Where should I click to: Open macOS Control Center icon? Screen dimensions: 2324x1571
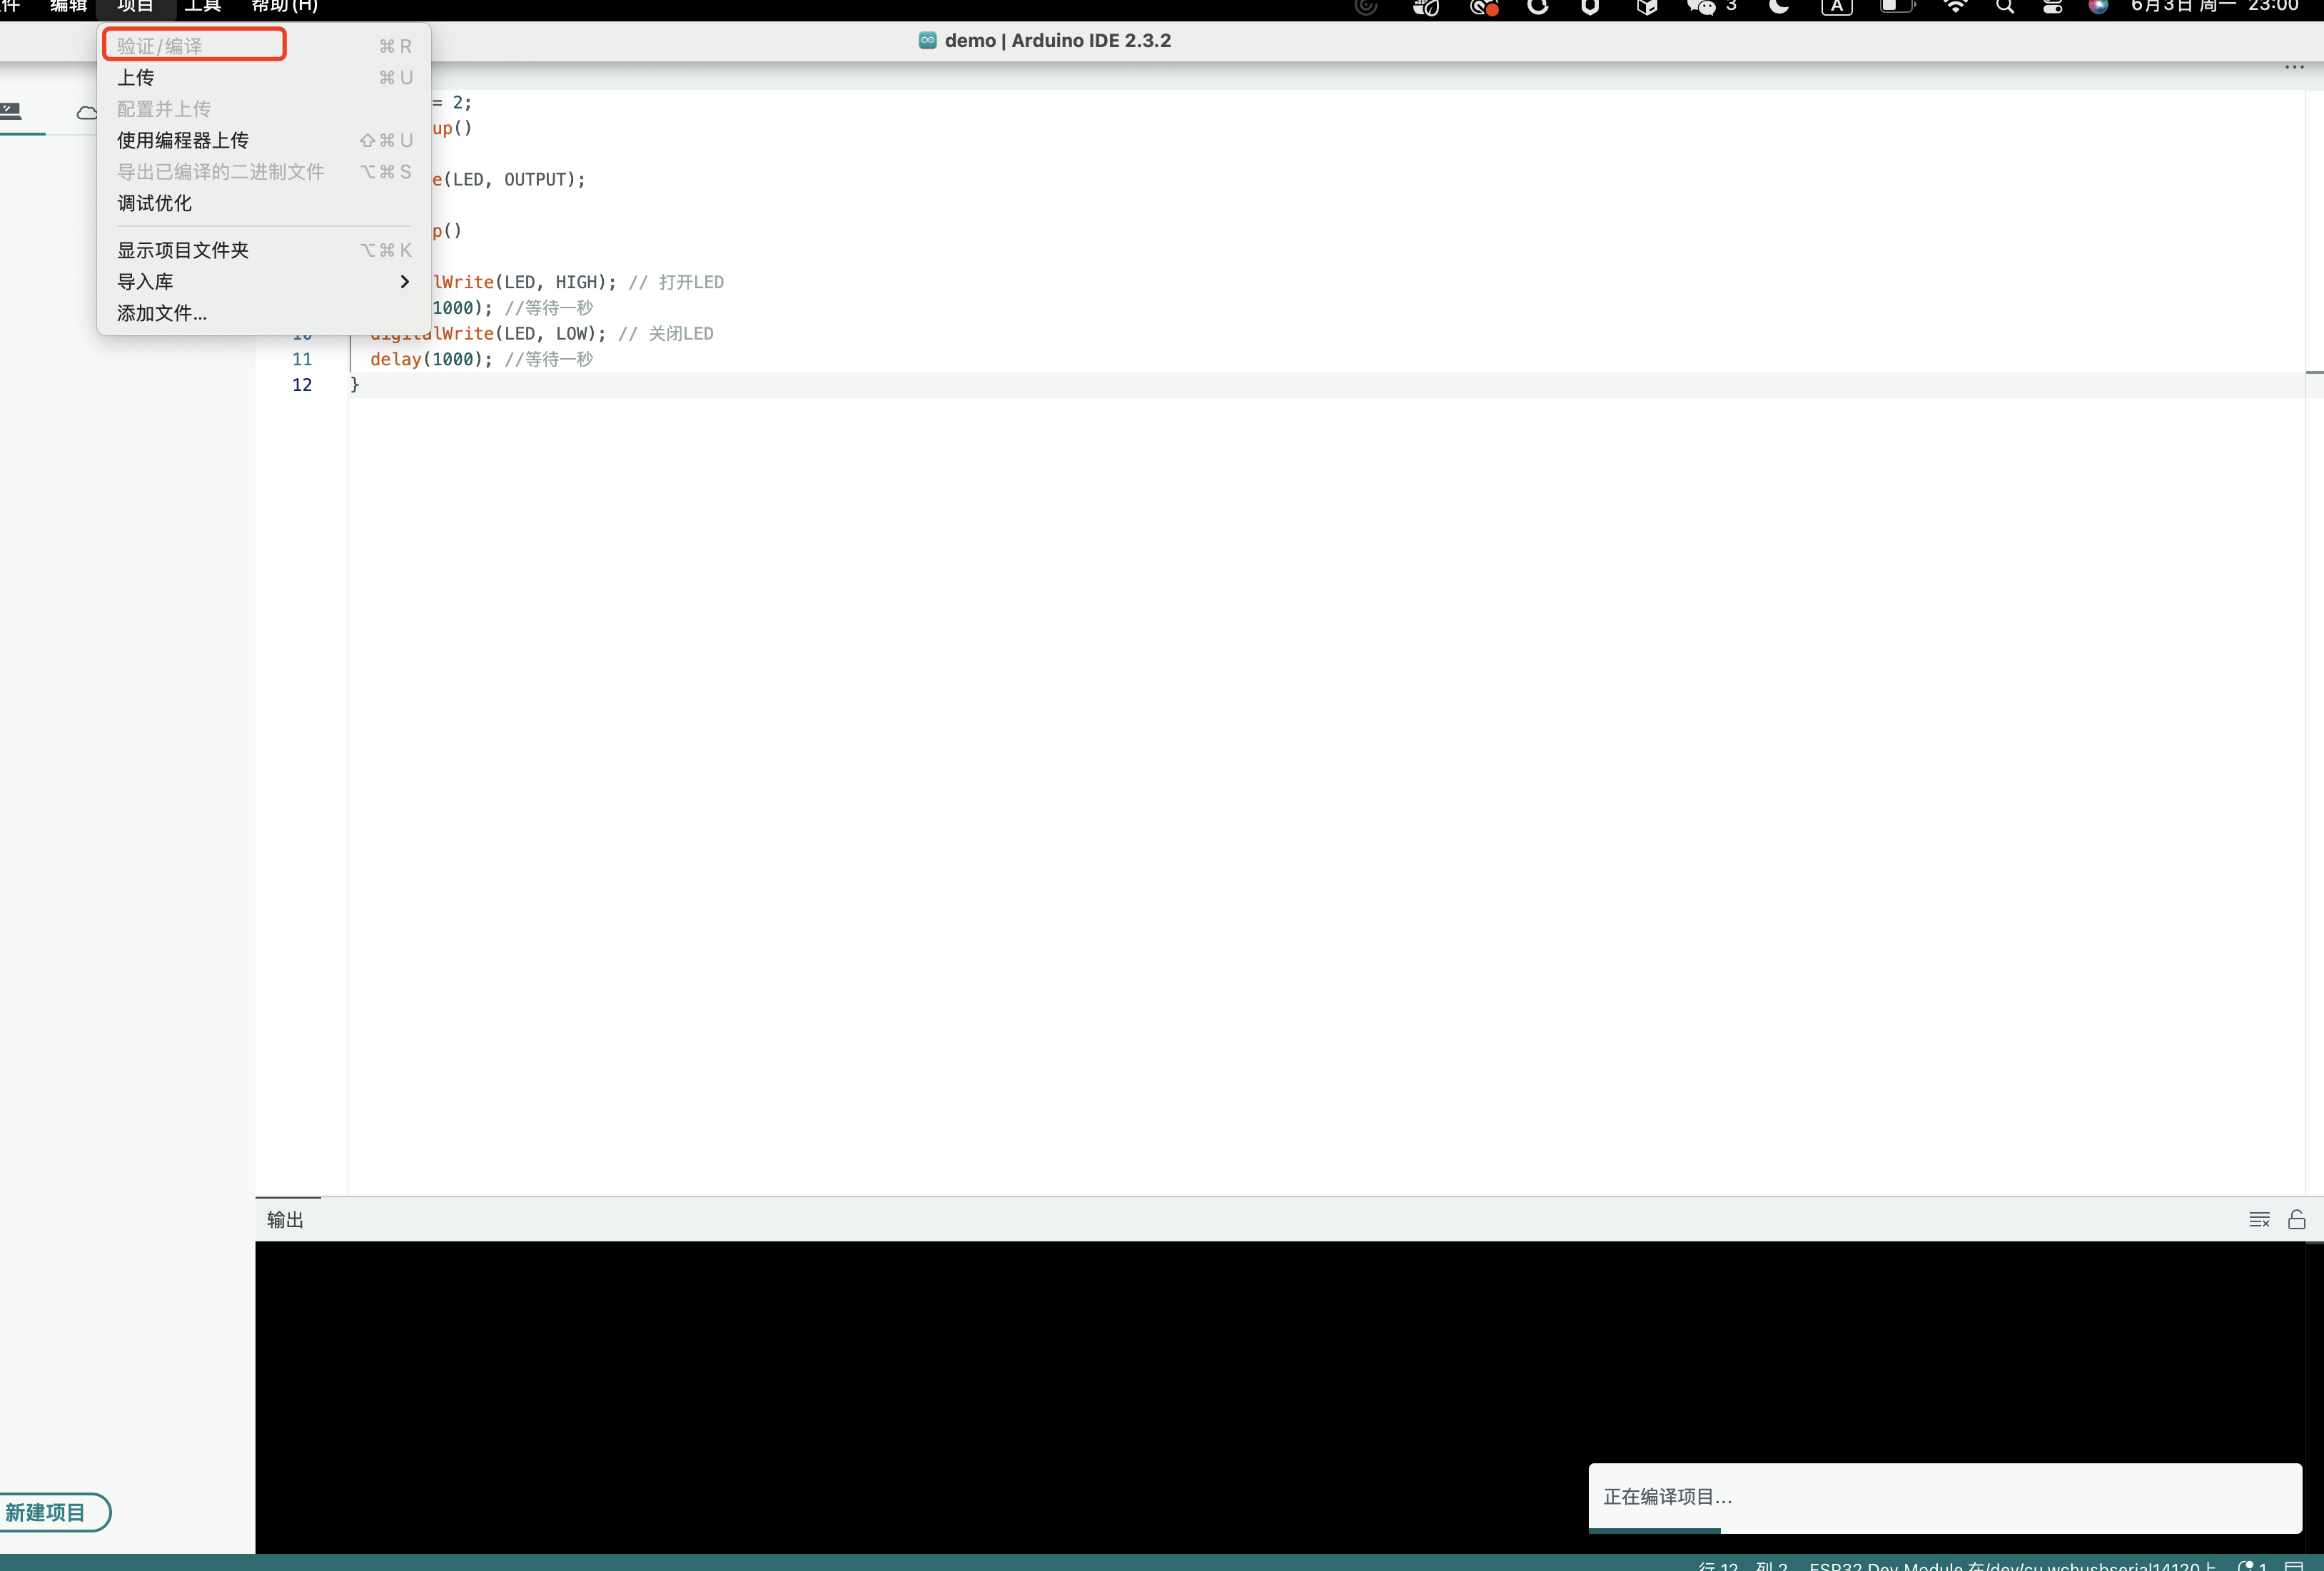pos(2052,6)
